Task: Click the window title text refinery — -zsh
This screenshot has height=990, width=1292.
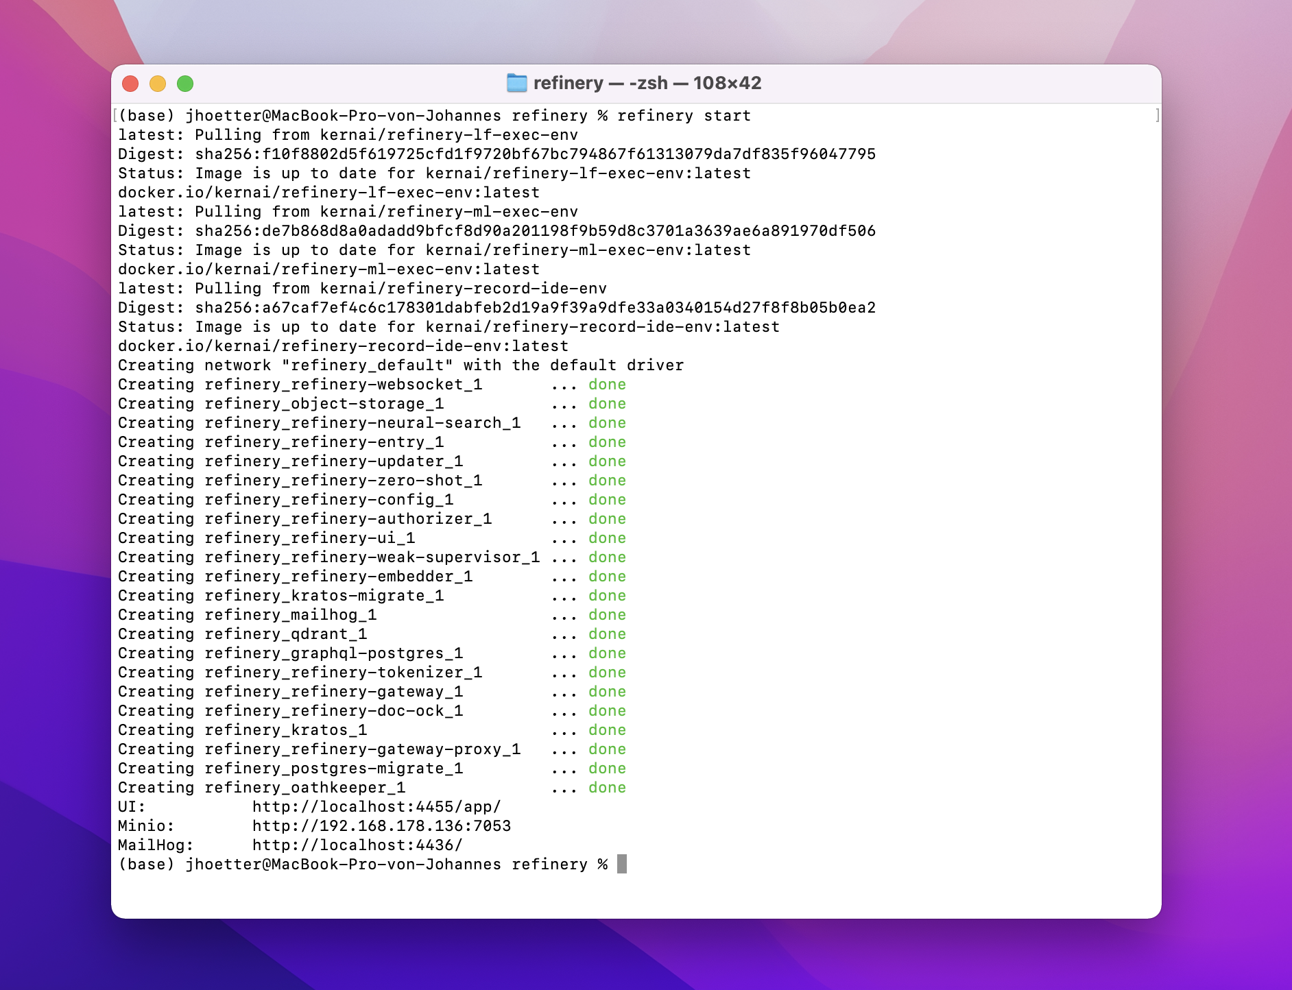Action: [601, 83]
